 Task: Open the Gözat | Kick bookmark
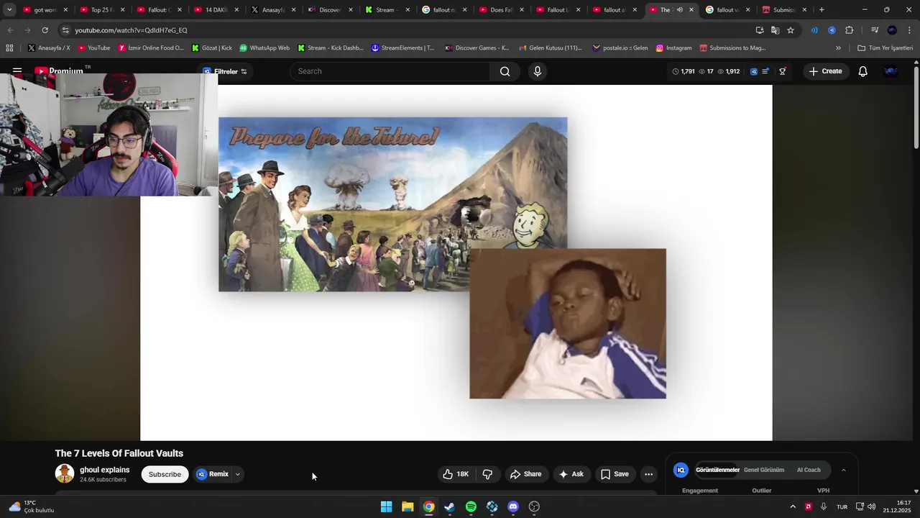[212, 48]
